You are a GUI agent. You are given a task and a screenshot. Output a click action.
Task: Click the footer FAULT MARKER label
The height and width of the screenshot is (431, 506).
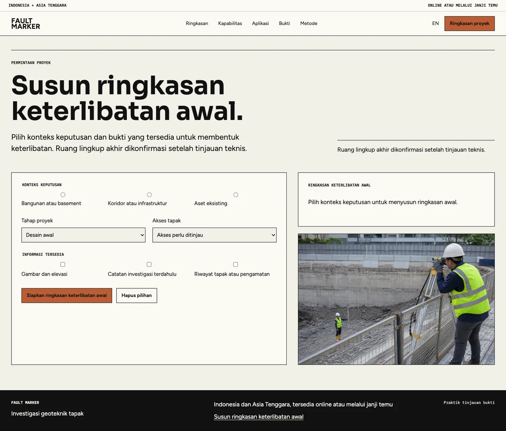coord(25,403)
